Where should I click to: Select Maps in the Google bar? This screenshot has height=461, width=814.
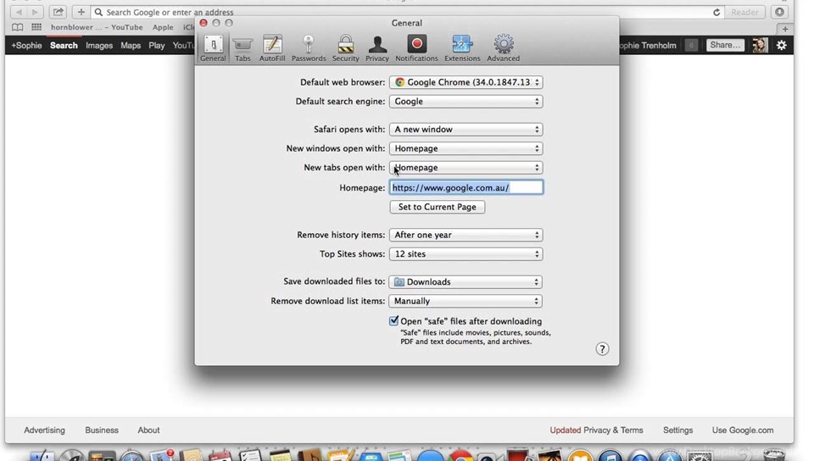pos(131,46)
